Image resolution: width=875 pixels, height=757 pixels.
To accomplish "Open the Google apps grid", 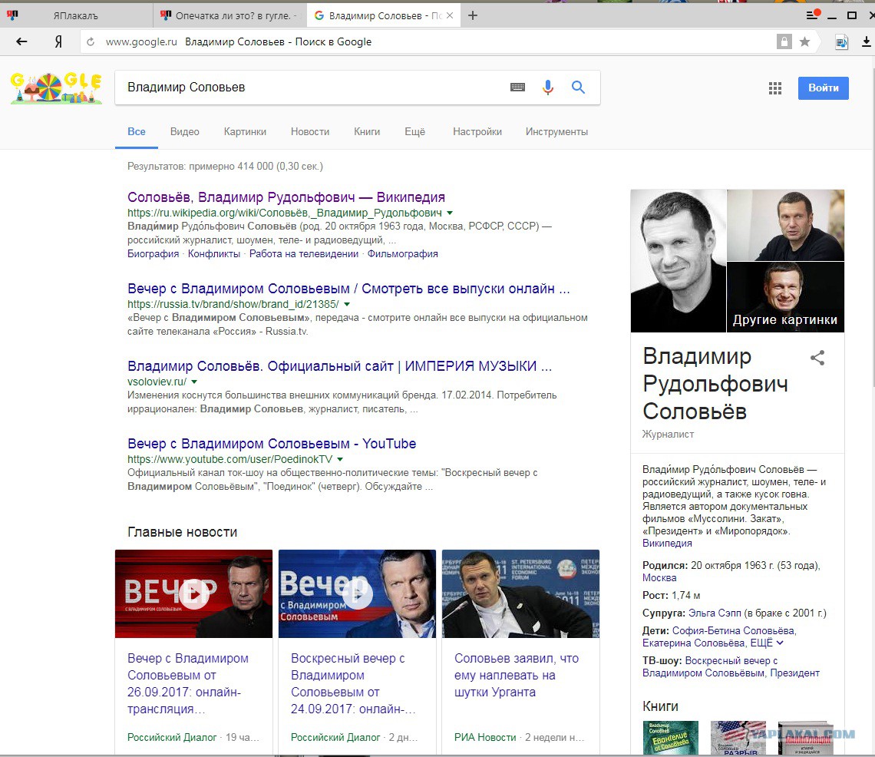I will (774, 88).
